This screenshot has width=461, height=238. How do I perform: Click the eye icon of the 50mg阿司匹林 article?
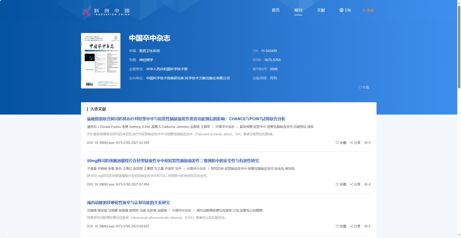pyautogui.click(x=367, y=185)
